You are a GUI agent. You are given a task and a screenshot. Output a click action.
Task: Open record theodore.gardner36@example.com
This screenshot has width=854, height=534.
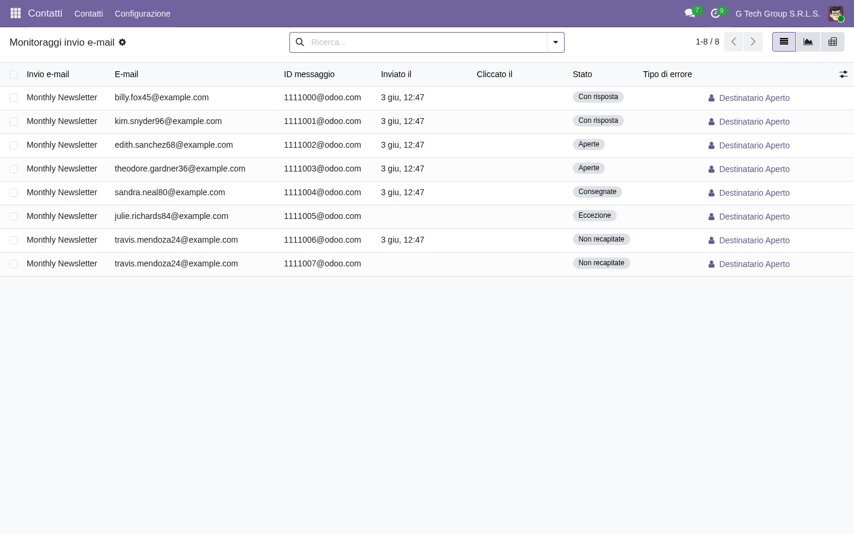coord(180,169)
